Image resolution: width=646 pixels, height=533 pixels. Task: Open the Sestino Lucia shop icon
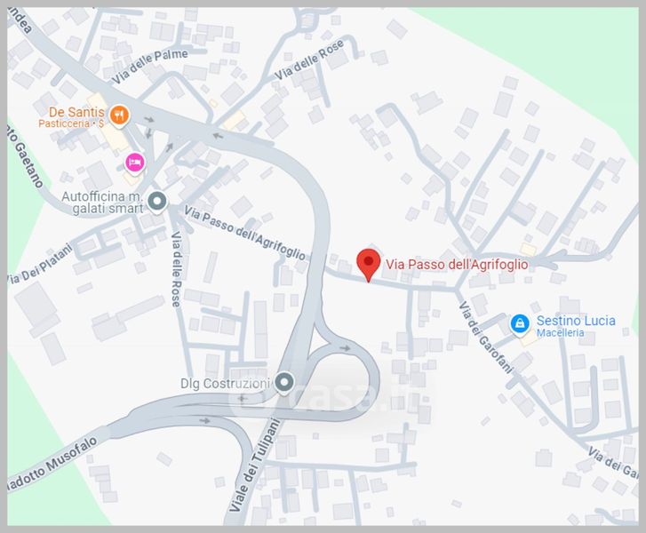520,323
